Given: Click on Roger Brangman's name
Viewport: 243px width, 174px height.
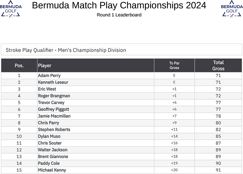Looking at the screenshot, I should pos(54,96).
